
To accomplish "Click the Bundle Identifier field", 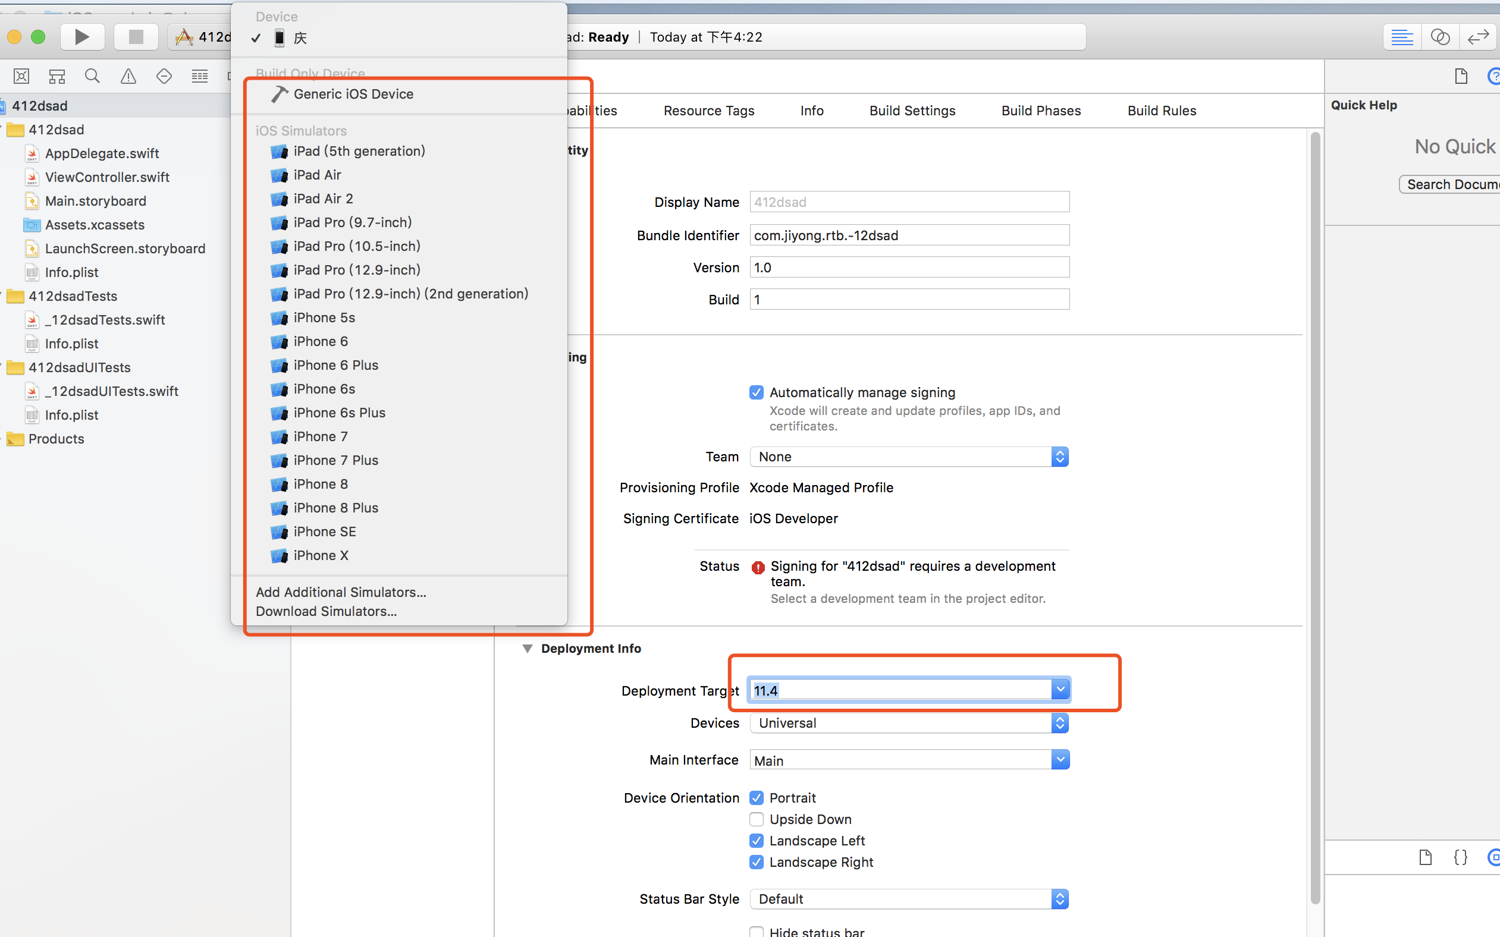I will (909, 235).
